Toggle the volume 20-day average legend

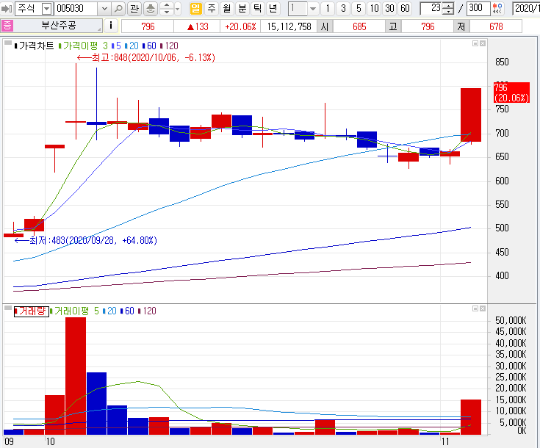click(110, 311)
